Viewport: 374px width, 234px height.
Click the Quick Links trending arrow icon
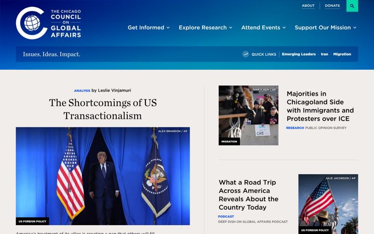(246, 54)
